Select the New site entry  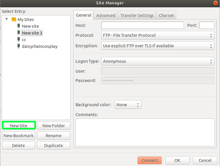tap(30, 26)
